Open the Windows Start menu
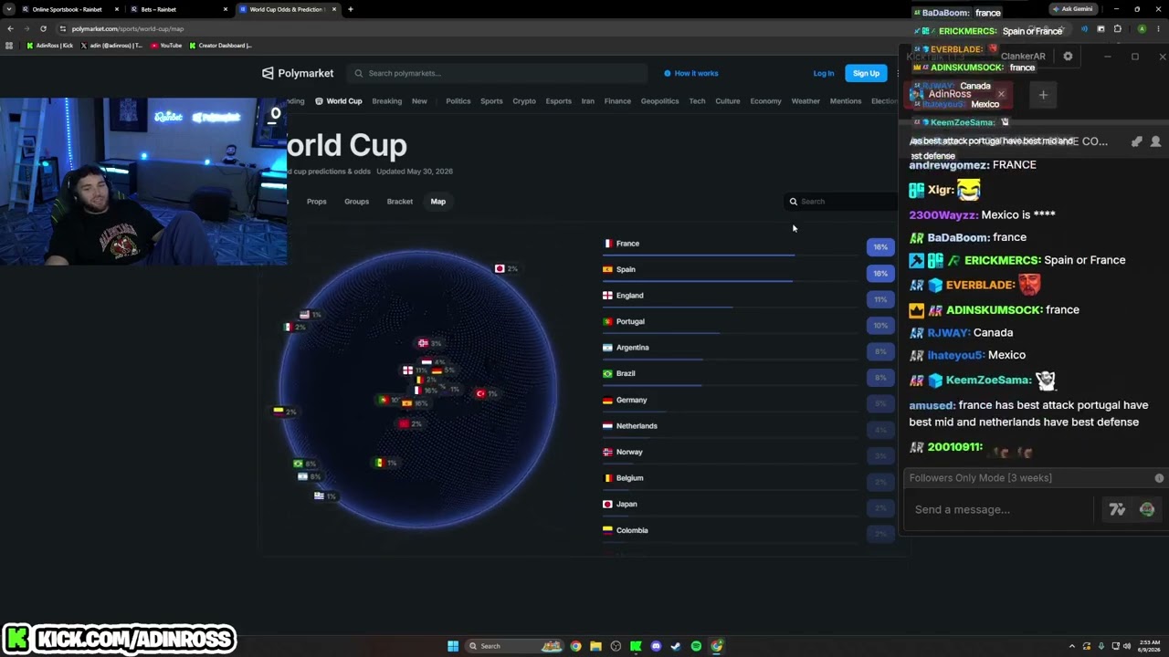The width and height of the screenshot is (1169, 657). pyautogui.click(x=453, y=646)
